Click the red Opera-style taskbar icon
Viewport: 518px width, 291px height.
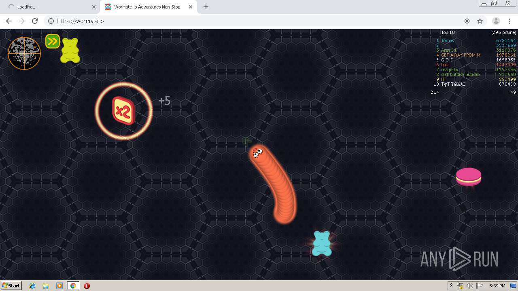click(x=87, y=286)
